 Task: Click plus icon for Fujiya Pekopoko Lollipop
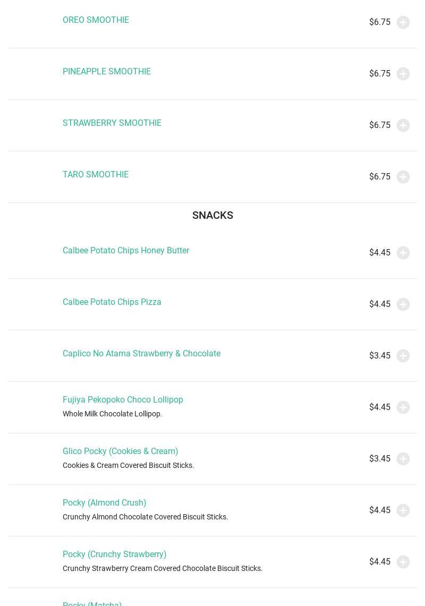tap(403, 407)
